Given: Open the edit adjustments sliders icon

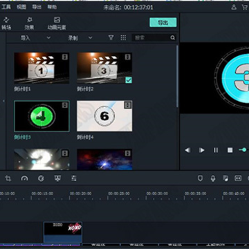Looking at the screenshot, I should click(74, 178).
